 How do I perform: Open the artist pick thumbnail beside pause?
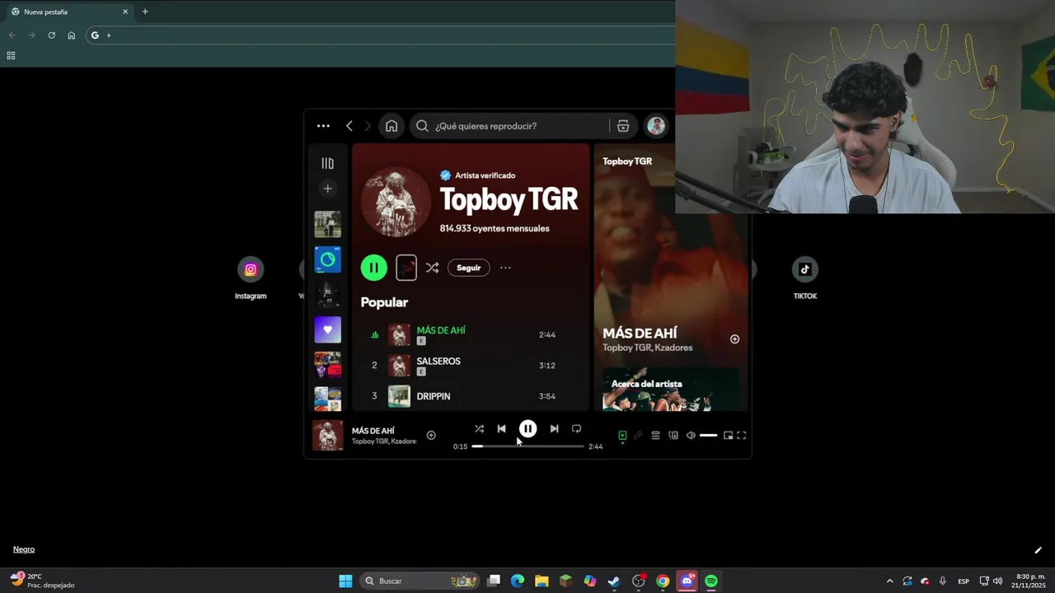406,268
